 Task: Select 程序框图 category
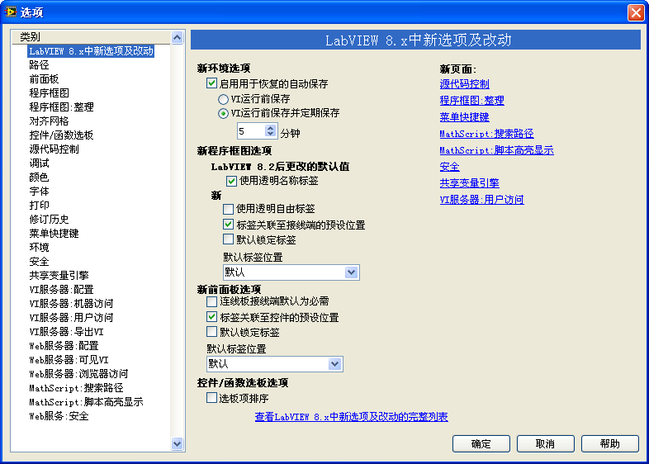point(50,93)
